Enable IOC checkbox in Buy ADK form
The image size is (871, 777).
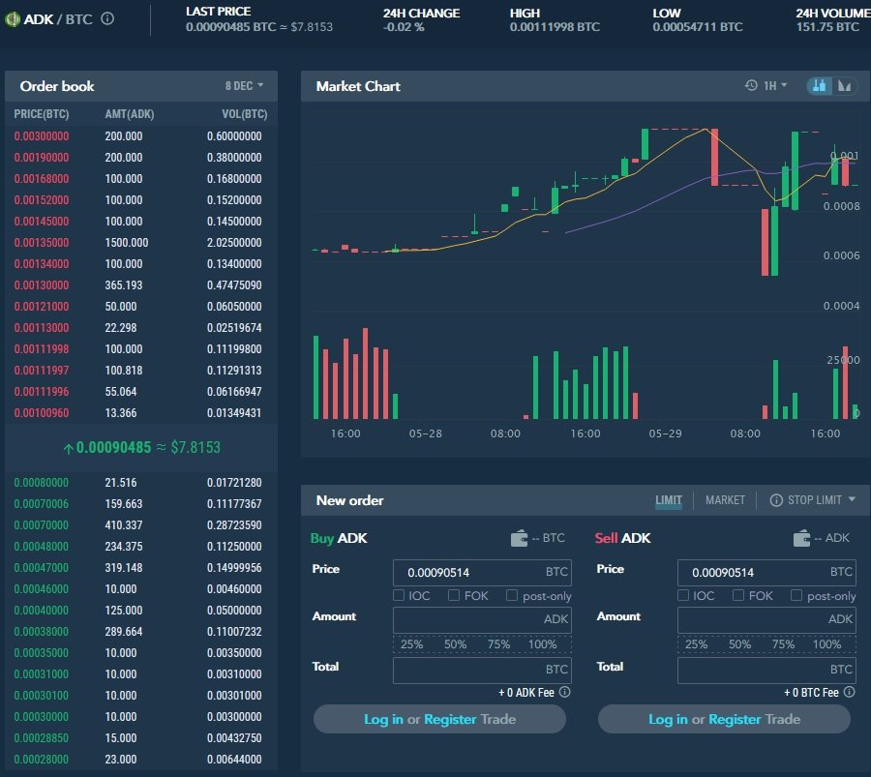pos(399,595)
